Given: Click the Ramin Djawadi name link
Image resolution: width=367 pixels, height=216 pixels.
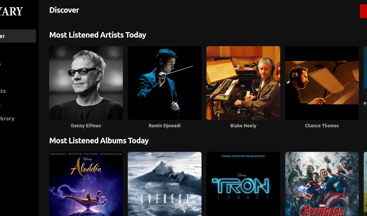Looking at the screenshot, I should click(164, 126).
